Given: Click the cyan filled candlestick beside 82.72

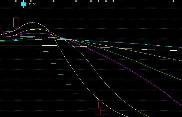Looking at the screenshot, I should click(x=23, y=4).
